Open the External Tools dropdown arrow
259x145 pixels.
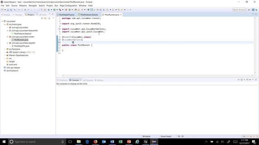click(63, 10)
